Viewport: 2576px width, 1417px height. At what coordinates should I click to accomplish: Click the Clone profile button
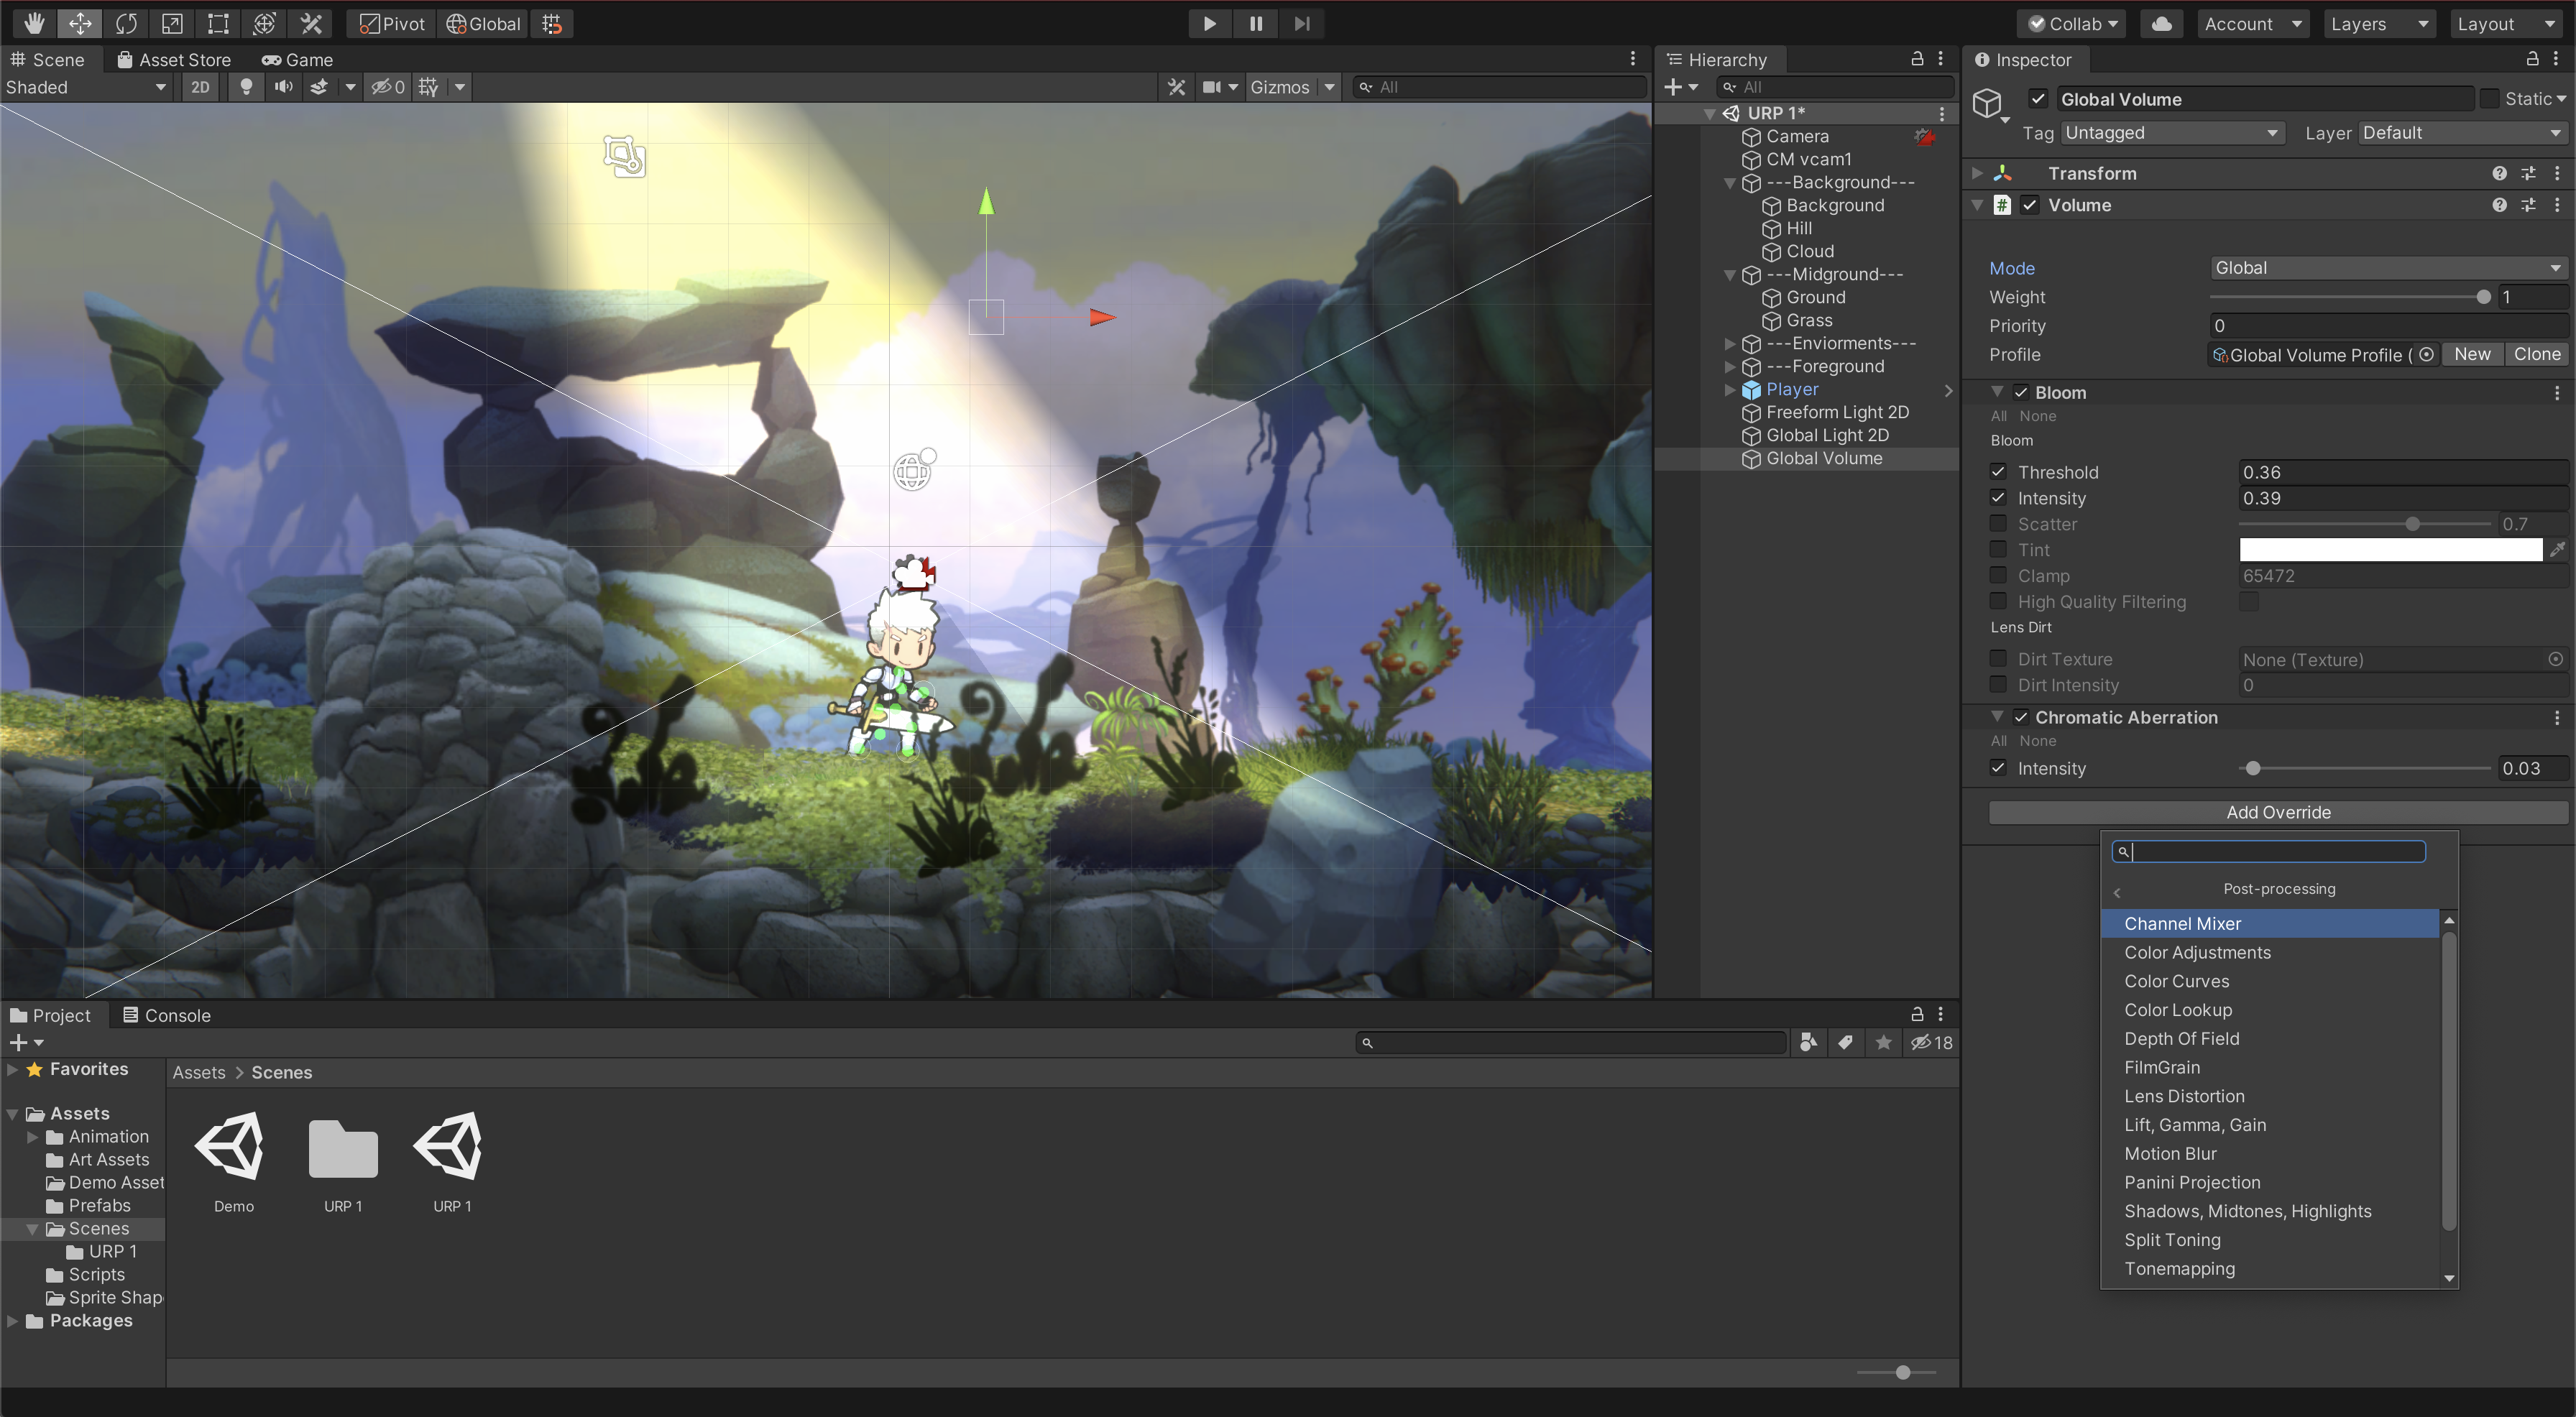coord(2536,354)
